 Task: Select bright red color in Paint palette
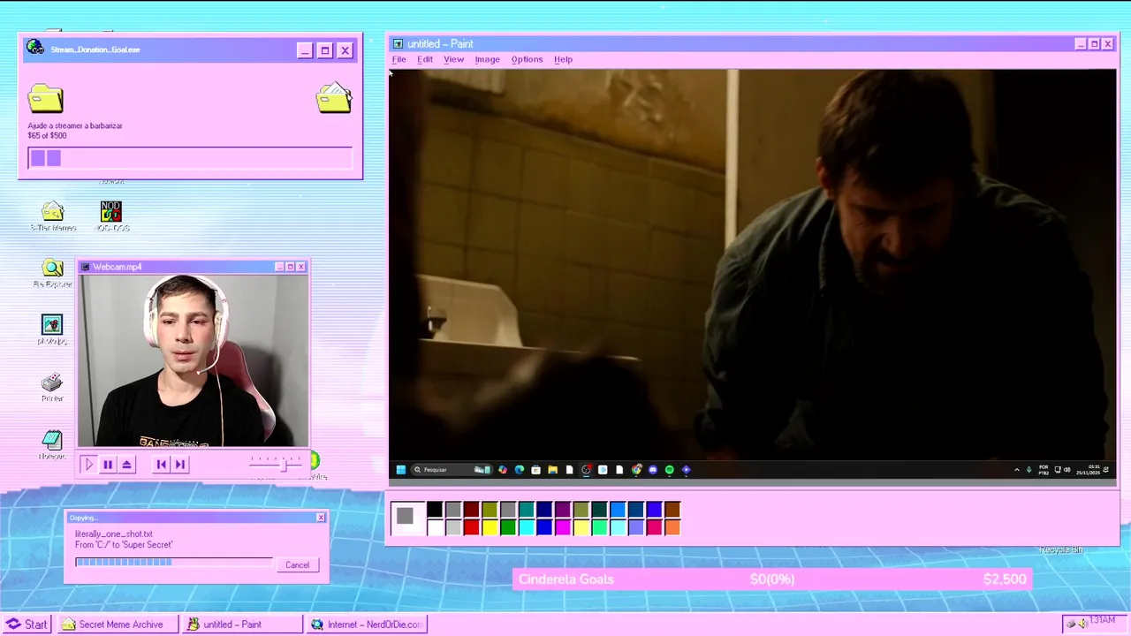coord(471,527)
